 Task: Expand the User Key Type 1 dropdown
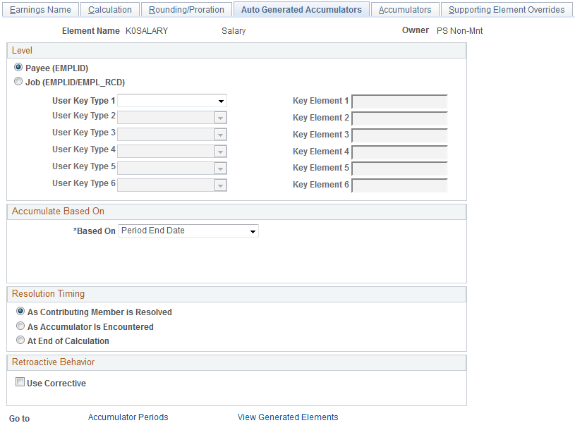click(x=222, y=100)
